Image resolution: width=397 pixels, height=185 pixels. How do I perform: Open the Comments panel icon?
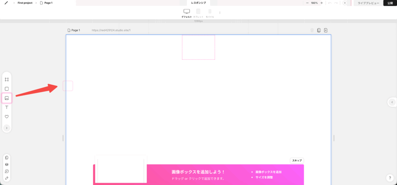coord(7,171)
